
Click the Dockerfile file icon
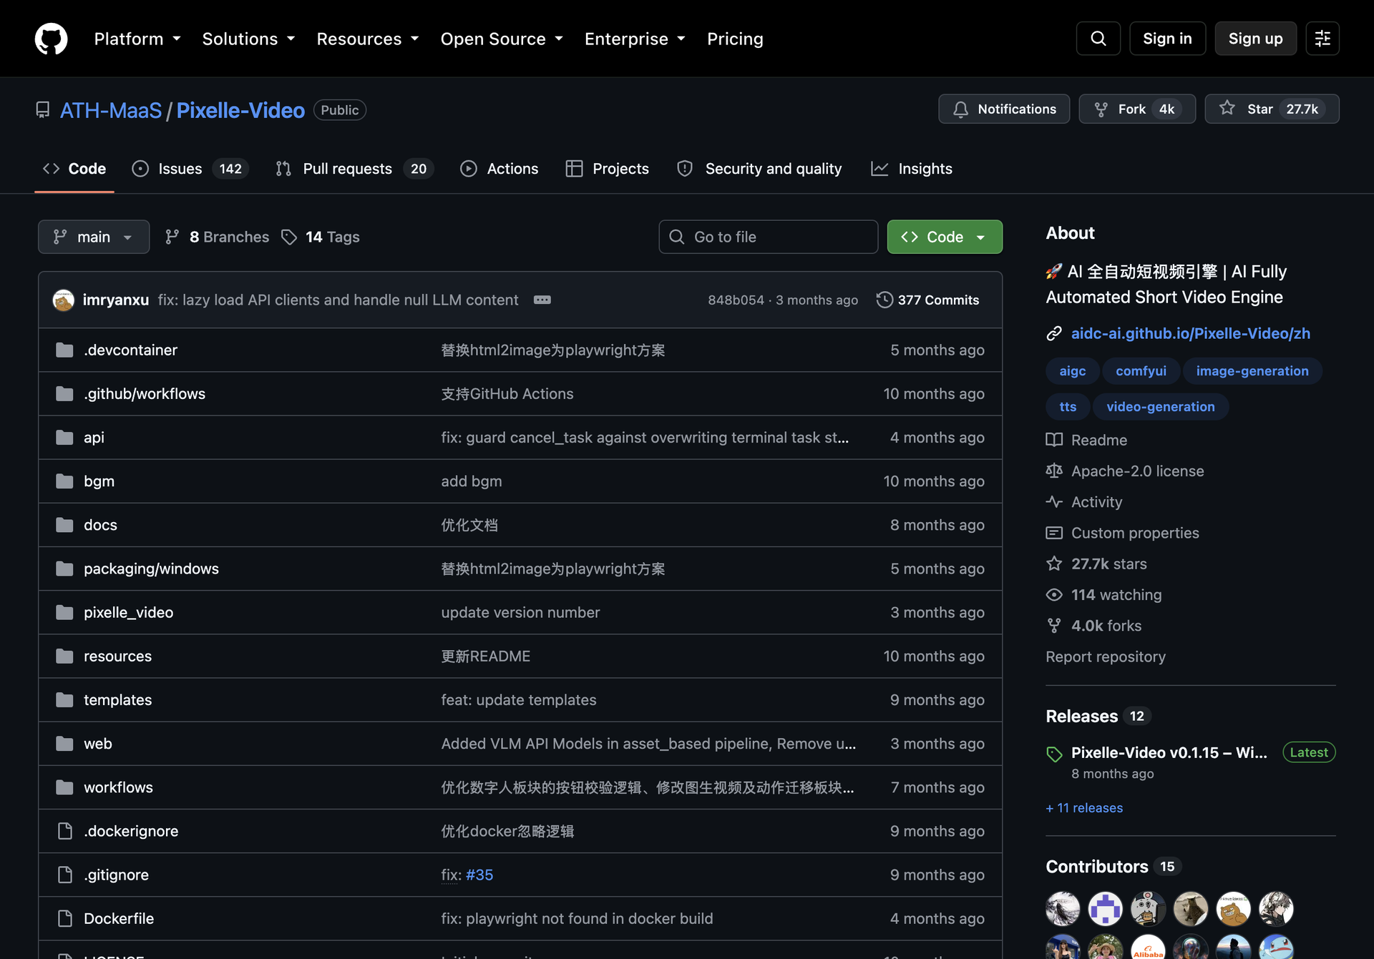pos(64,918)
